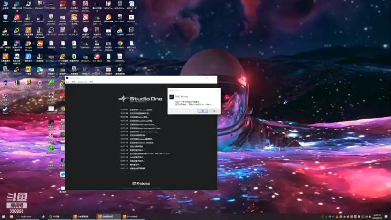Open the 帮助 menu in Studio One
The width and height of the screenshot is (391, 220).
pos(91,82)
